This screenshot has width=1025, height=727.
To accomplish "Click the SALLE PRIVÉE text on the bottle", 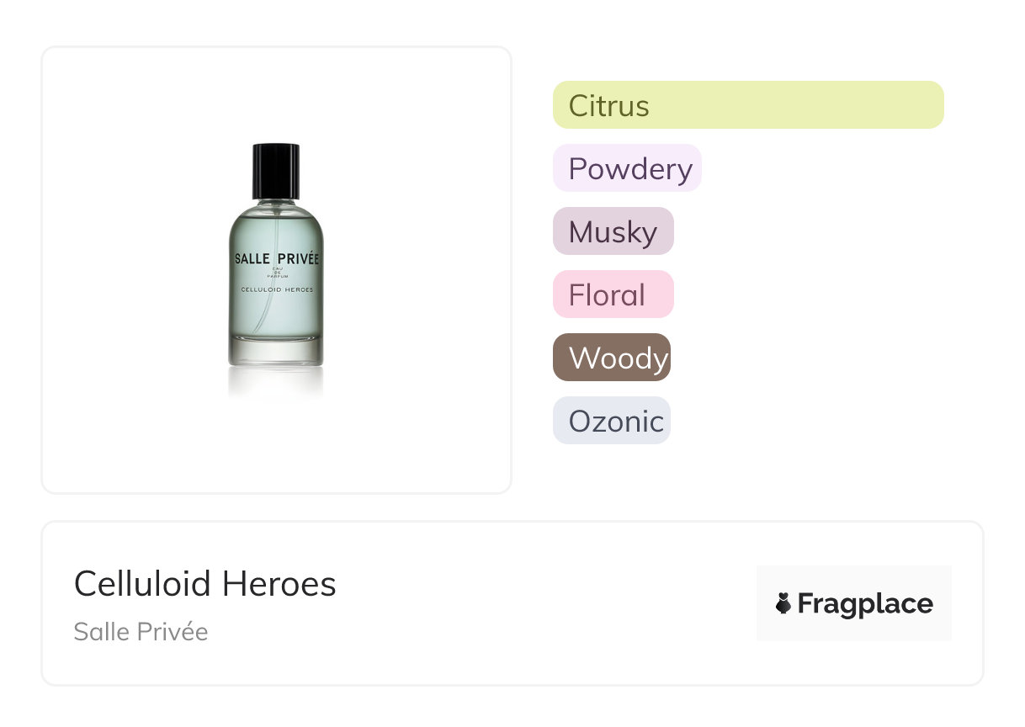I will (276, 258).
